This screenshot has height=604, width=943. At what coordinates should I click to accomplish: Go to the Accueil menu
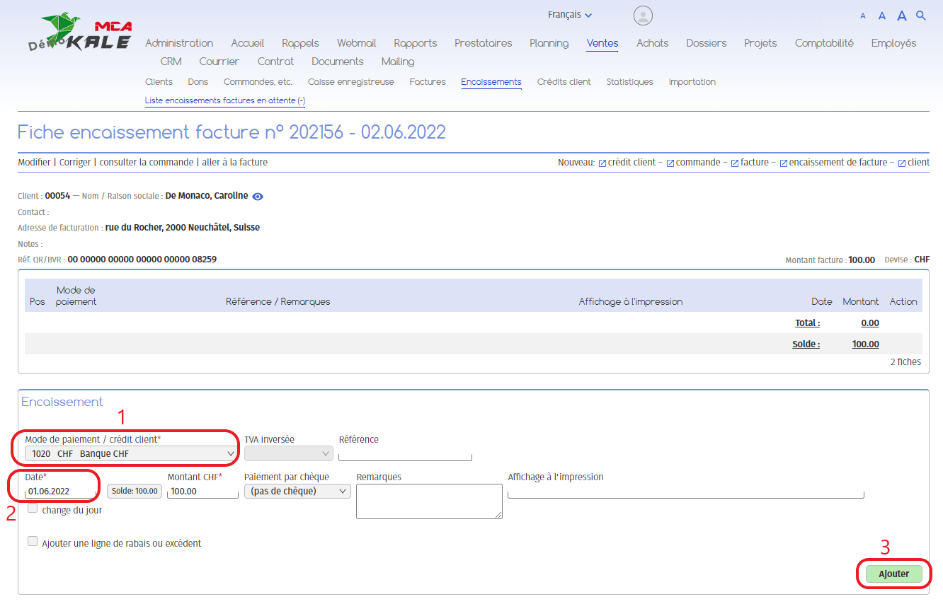(x=248, y=43)
